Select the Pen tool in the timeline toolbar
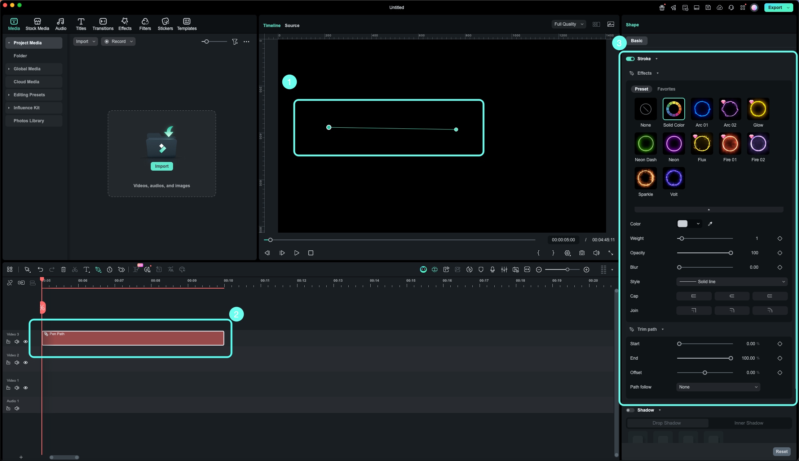This screenshot has height=461, width=799. (x=98, y=269)
